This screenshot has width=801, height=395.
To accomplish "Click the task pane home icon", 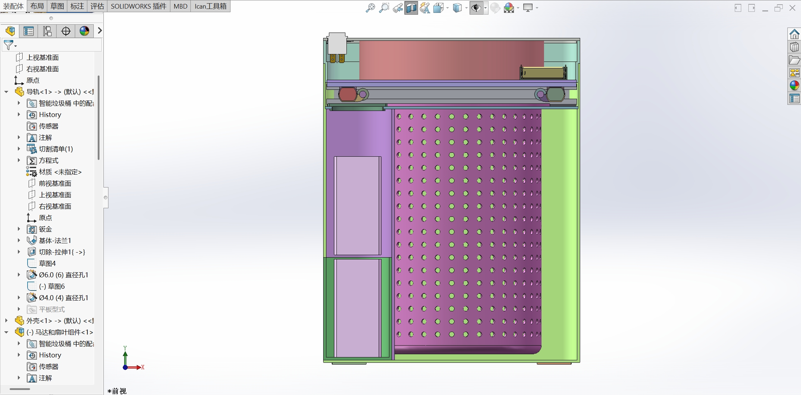I will pos(794,34).
